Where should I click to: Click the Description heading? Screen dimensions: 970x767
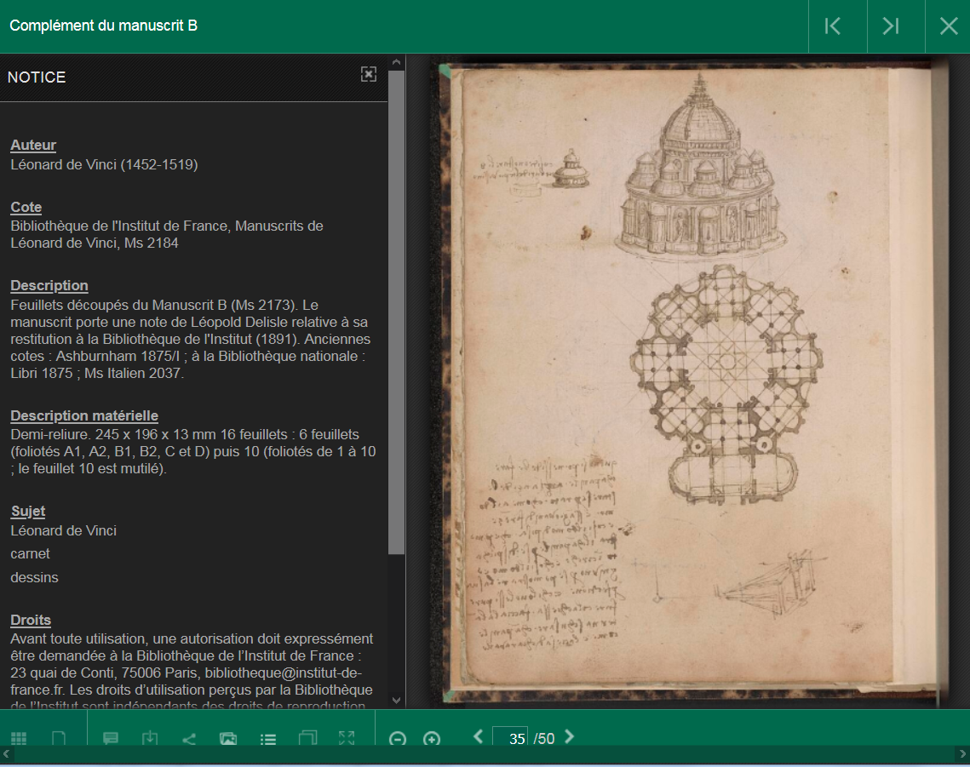[49, 286]
